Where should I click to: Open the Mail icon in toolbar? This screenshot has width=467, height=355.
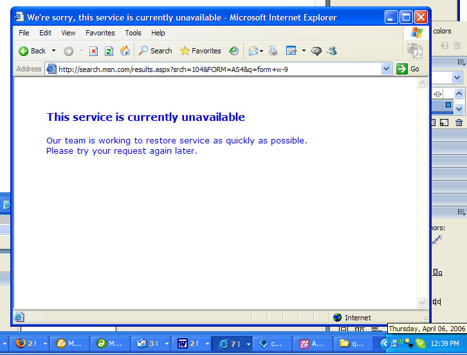tap(253, 51)
